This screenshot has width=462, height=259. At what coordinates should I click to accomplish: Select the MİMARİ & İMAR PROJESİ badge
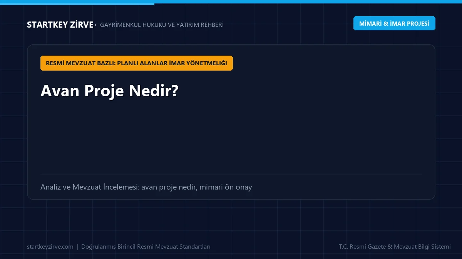(x=394, y=23)
